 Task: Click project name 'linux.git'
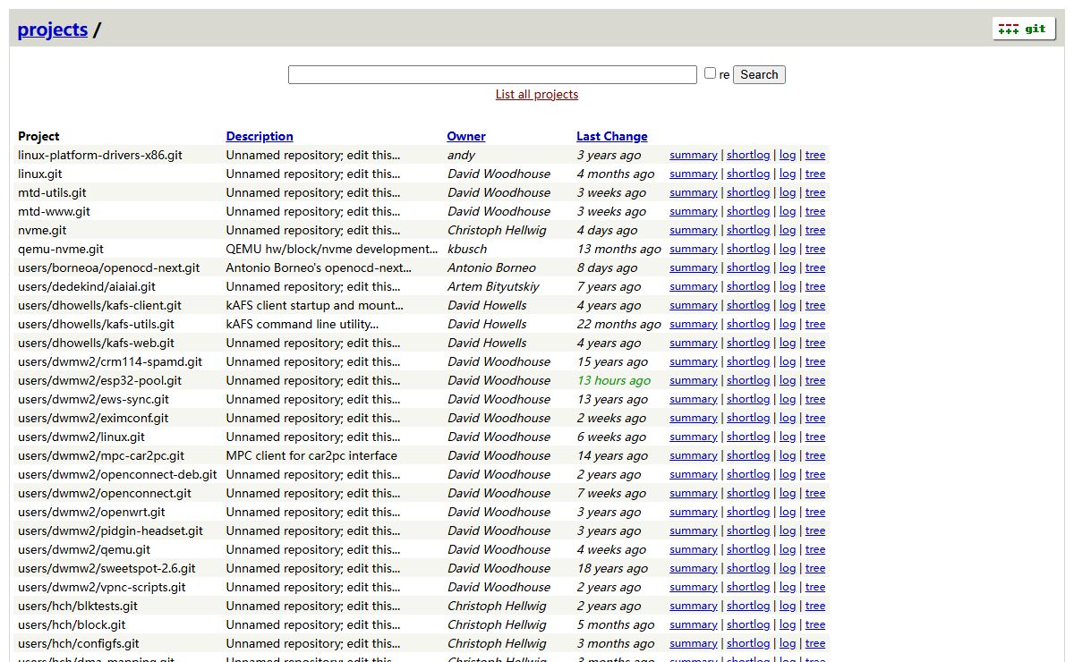(40, 174)
